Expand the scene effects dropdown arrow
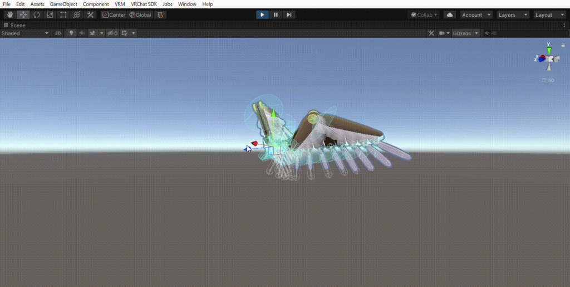The image size is (570, 287). click(102, 33)
